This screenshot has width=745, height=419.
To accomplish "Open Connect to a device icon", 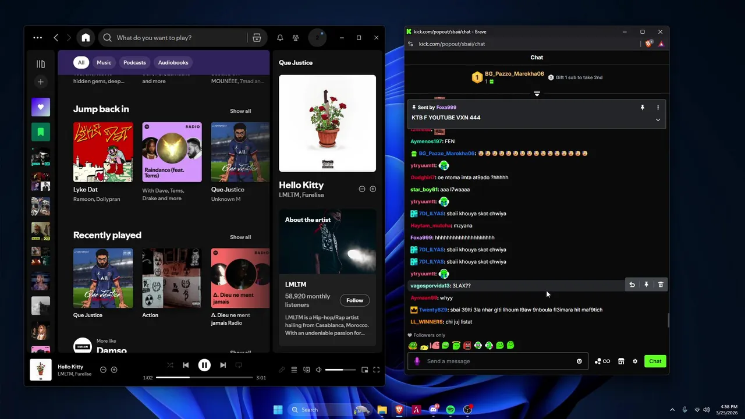I will 307,370.
